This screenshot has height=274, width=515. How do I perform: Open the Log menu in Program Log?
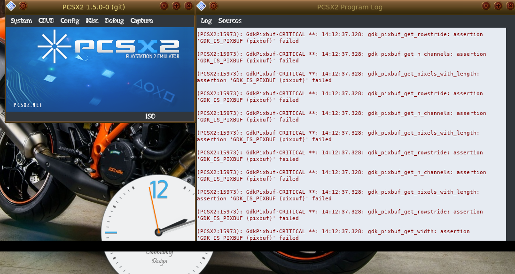tap(206, 21)
